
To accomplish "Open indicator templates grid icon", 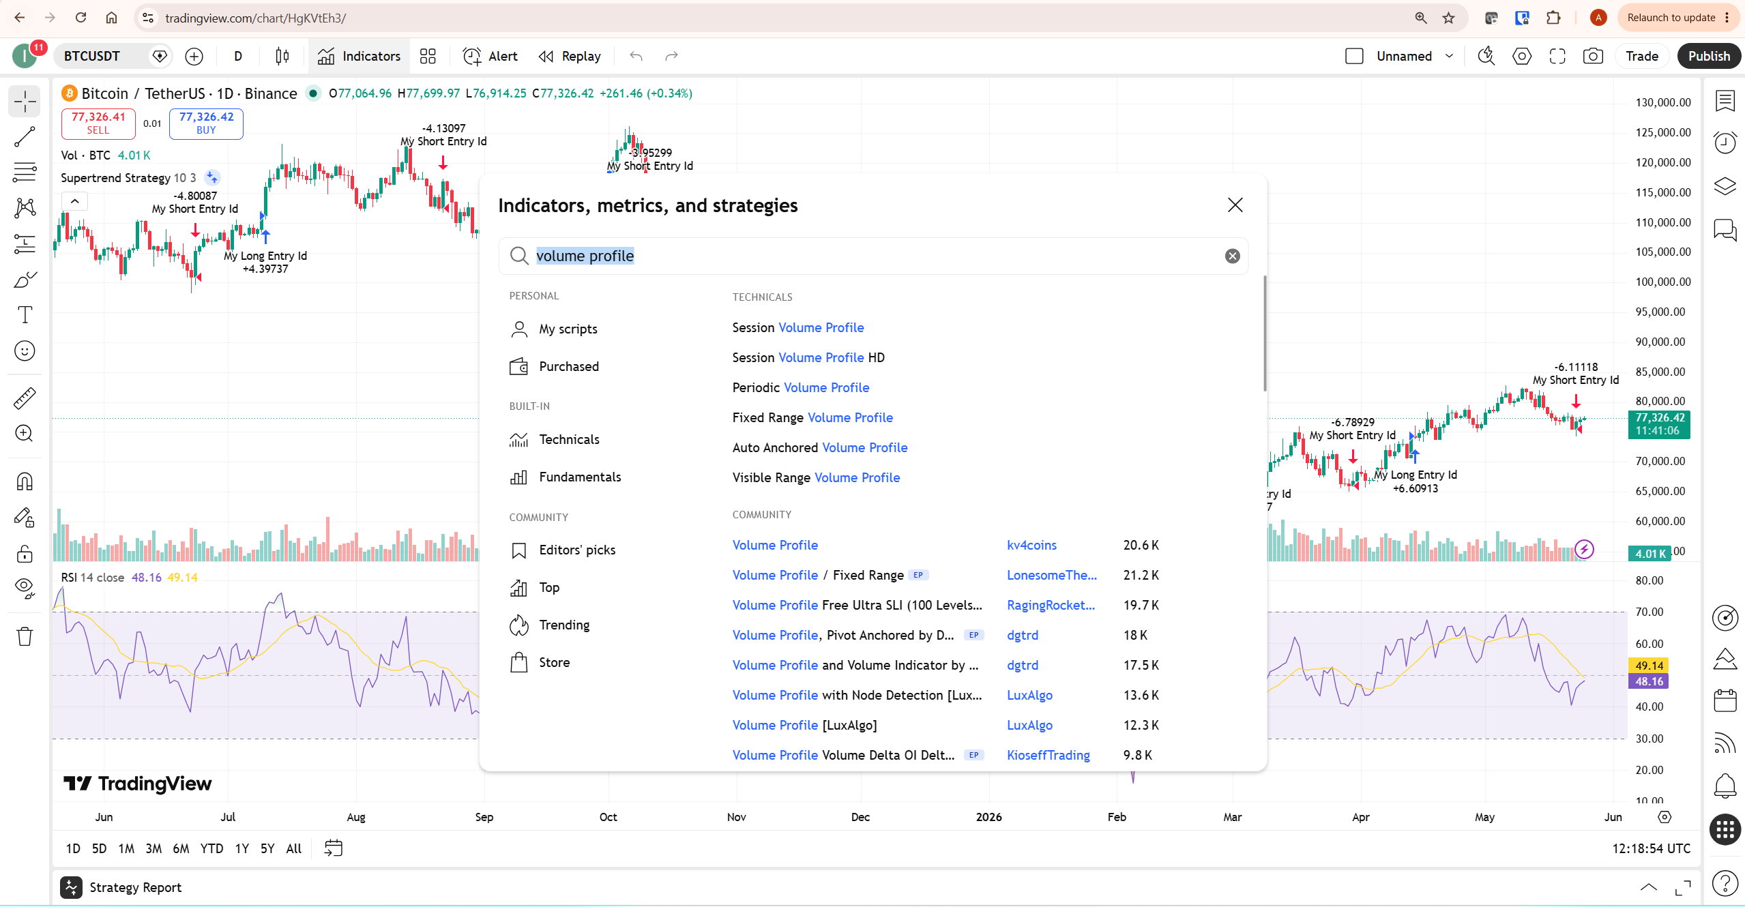I will click(x=428, y=57).
